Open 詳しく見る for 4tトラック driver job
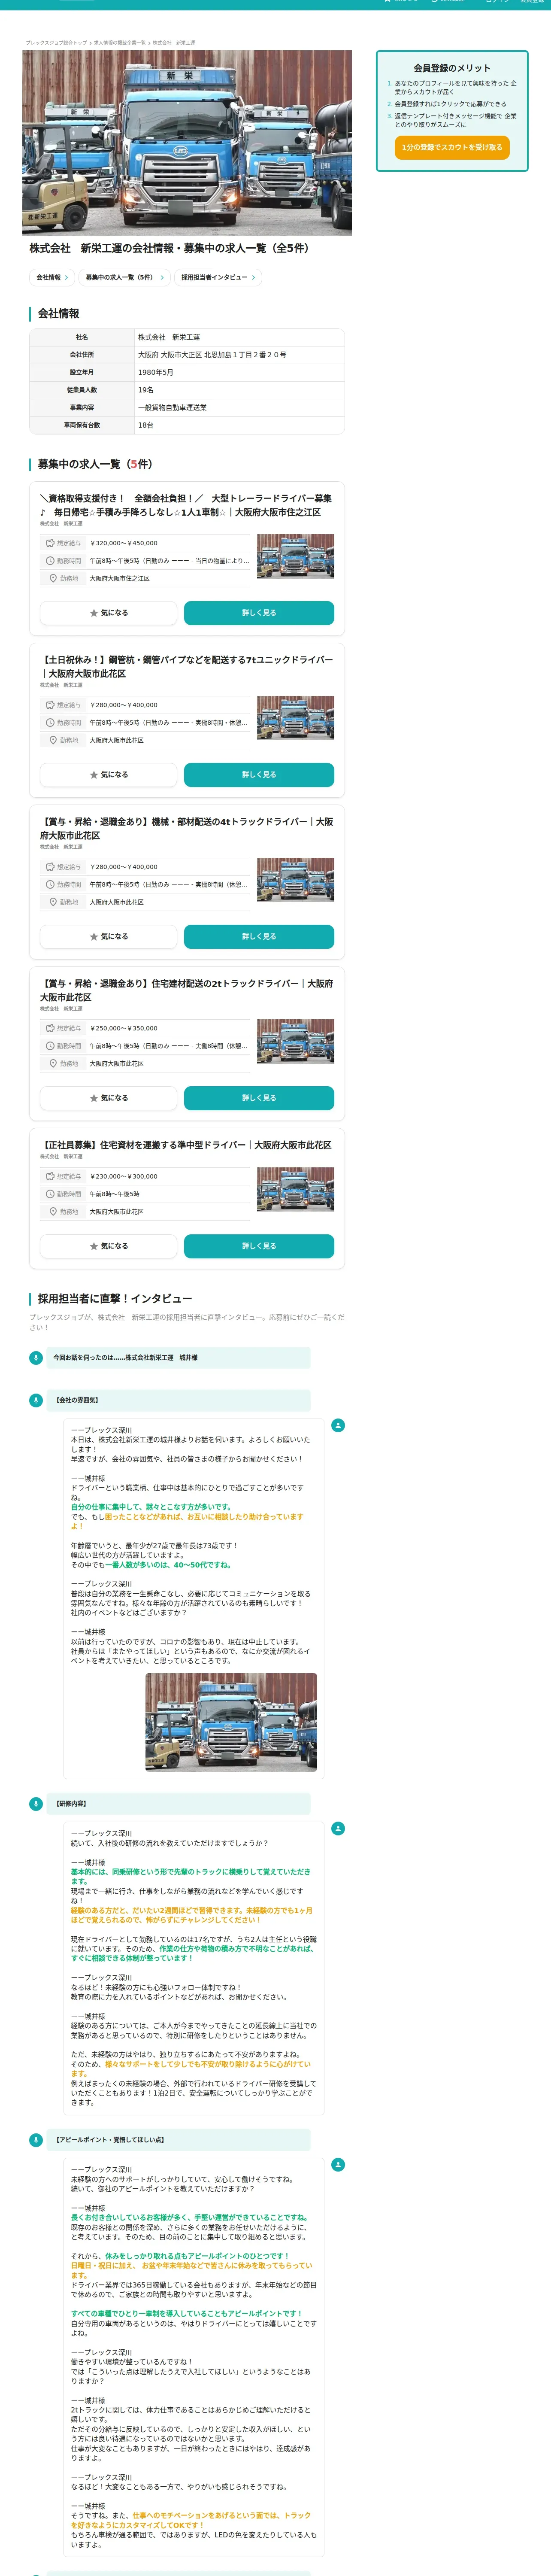Image resolution: width=551 pixels, height=2576 pixels. [x=259, y=937]
